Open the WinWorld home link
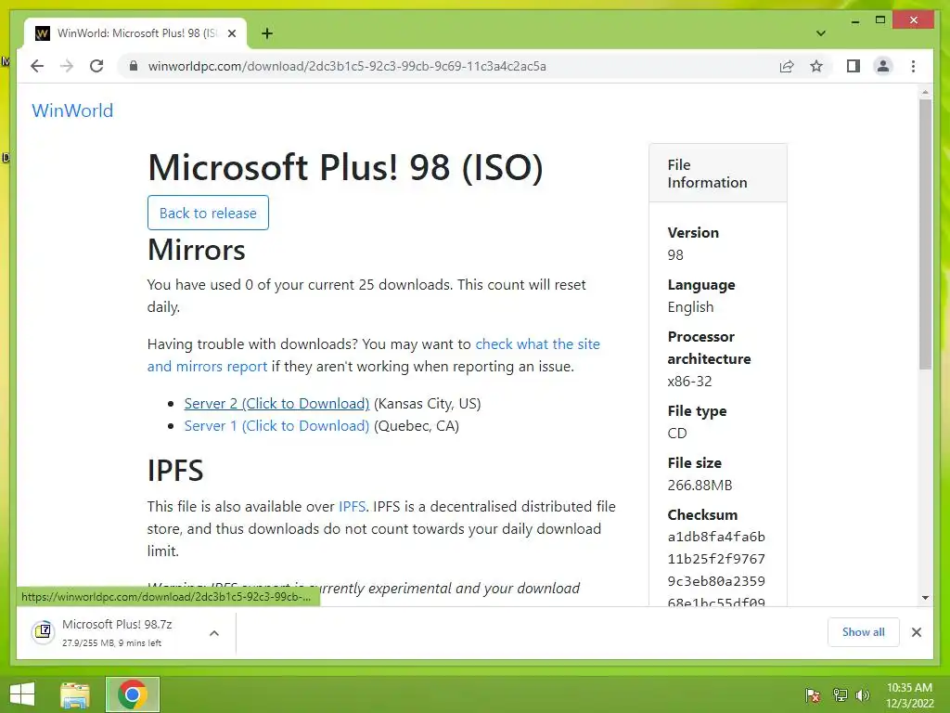The image size is (950, 713). tap(72, 110)
